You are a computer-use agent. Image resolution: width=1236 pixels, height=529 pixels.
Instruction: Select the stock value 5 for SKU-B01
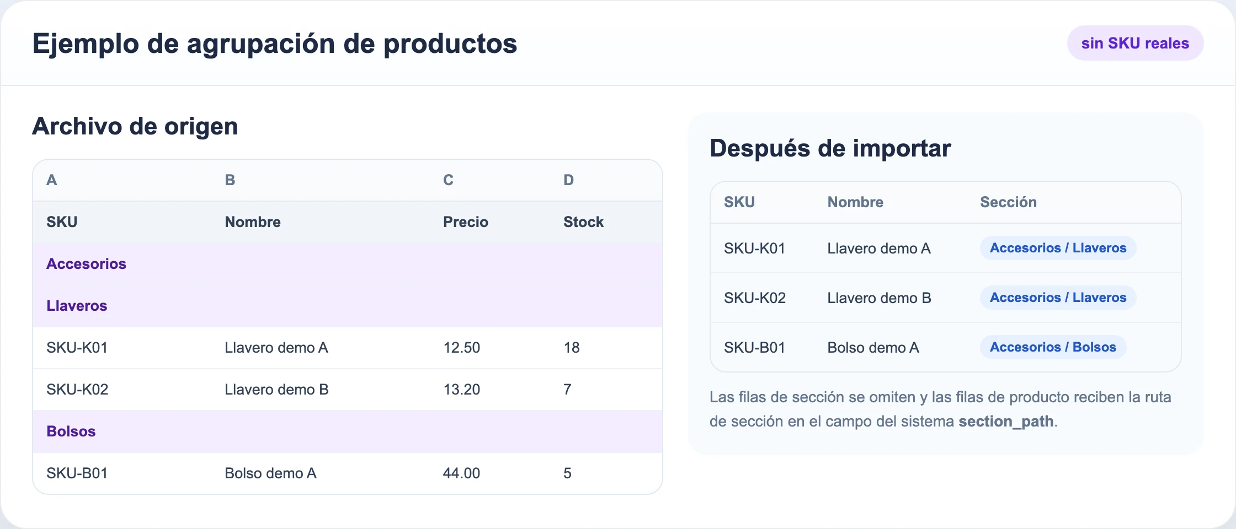567,473
